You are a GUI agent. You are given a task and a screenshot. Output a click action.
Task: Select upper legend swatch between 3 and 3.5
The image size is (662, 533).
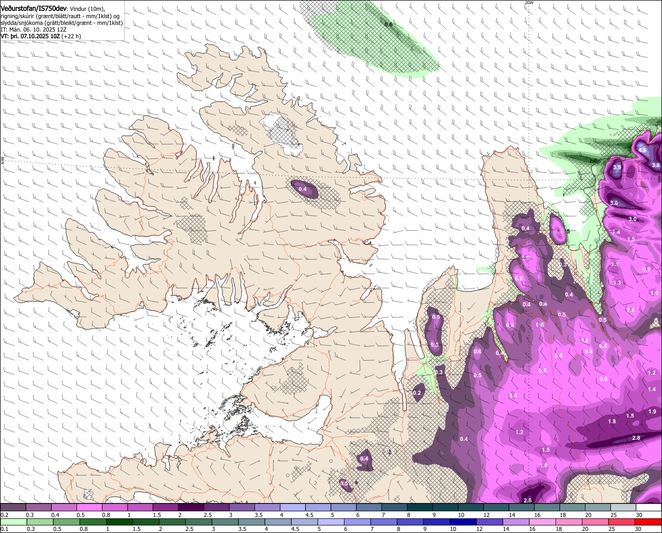point(242,507)
